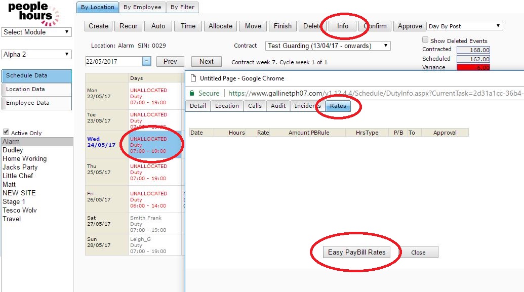
Task: Expand the Alpha 2 dropdown
Action: [x=36, y=54]
